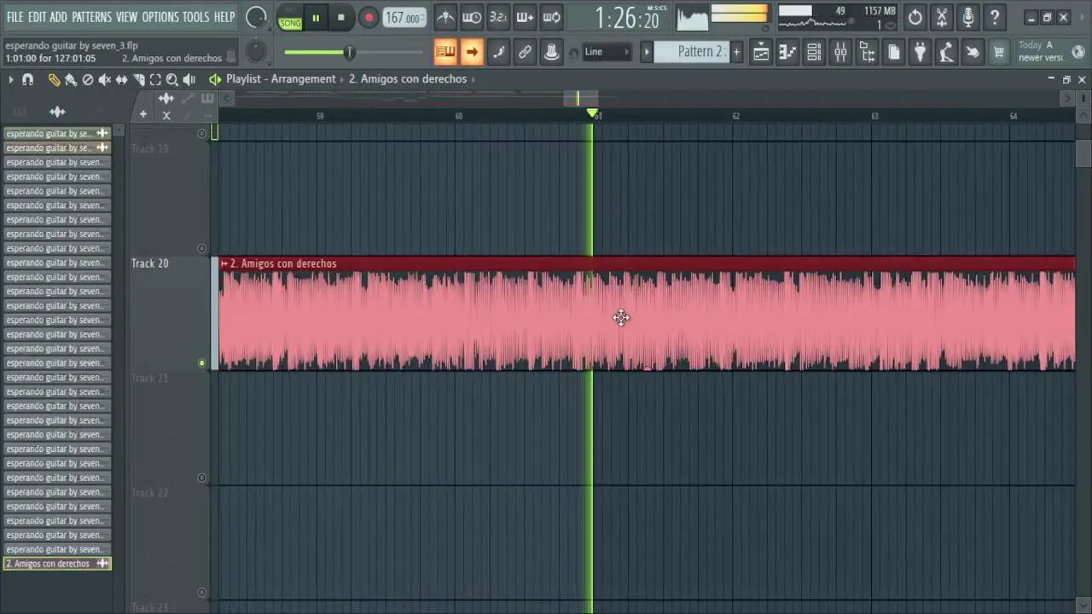
Task: Open the clip menu of '2. Amigos con derechos'
Action: (x=224, y=264)
